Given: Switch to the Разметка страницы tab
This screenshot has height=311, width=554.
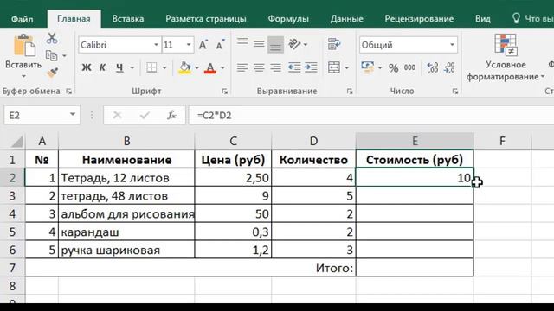Looking at the screenshot, I should click(206, 19).
